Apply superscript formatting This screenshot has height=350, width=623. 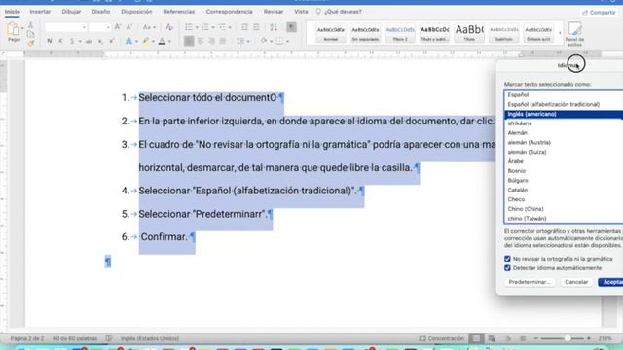(112, 41)
